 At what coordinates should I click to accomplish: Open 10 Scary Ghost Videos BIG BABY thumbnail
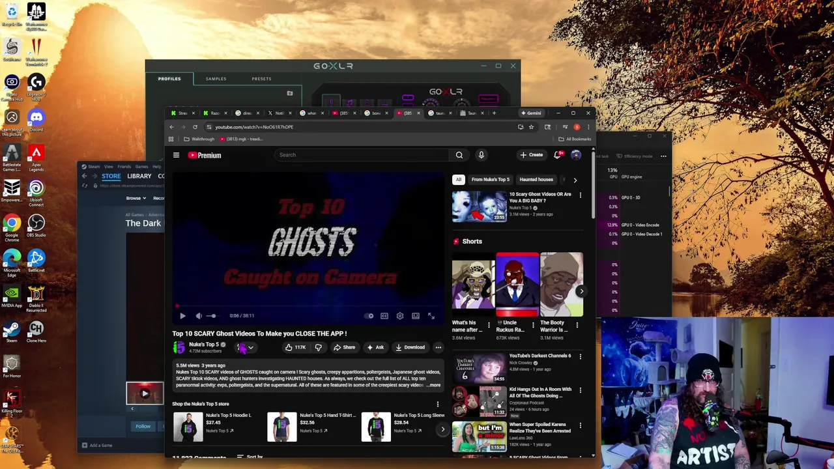tap(480, 206)
